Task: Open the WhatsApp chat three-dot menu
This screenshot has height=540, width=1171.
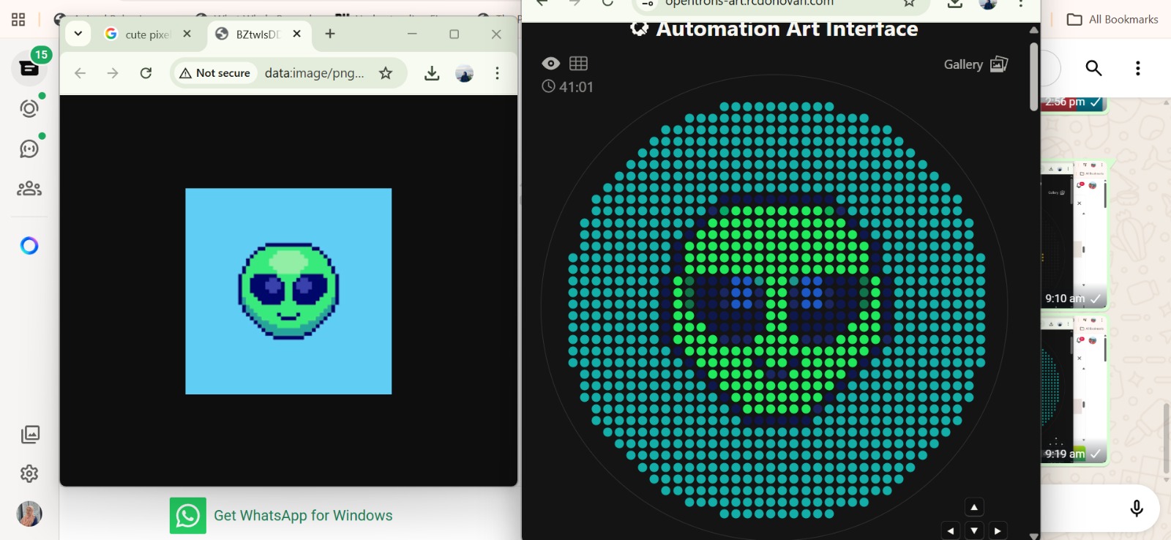Action: 1137,68
